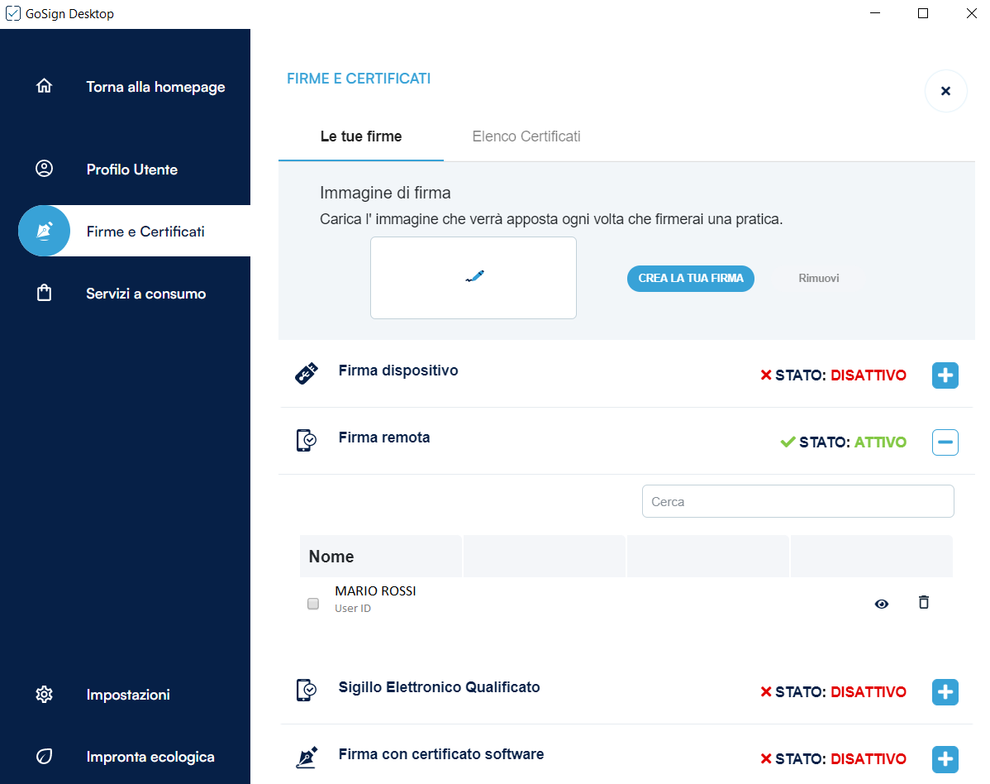This screenshot has height=784, width=990.
Task: Switch to Elenco Certificati tab
Action: pos(526,136)
